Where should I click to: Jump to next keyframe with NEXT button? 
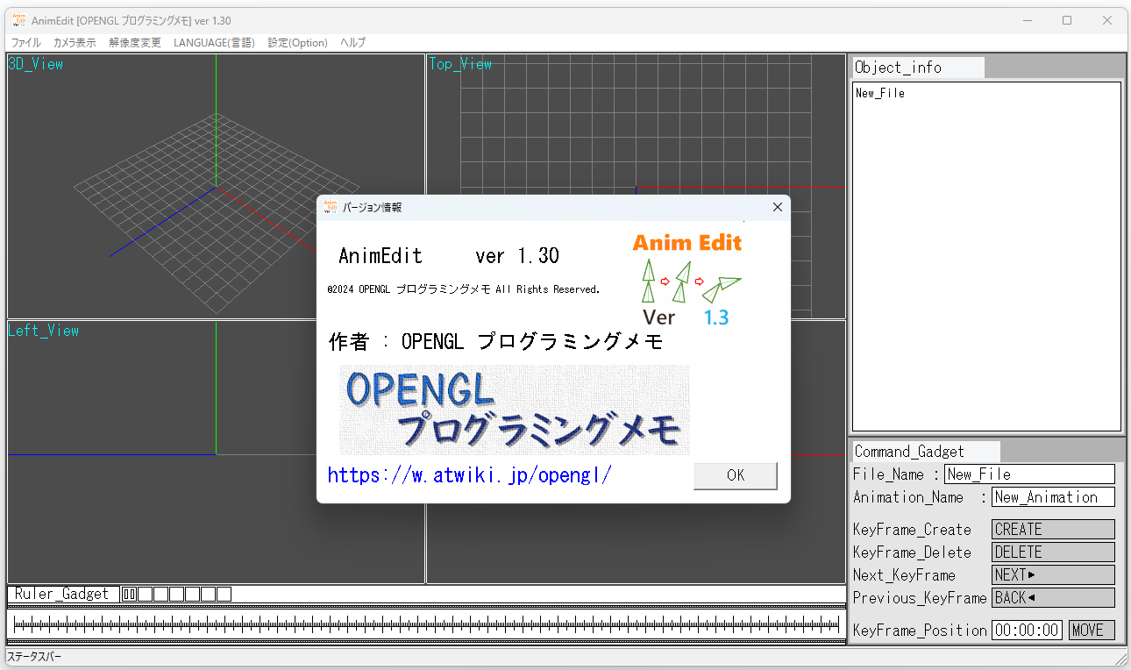(x=1052, y=575)
